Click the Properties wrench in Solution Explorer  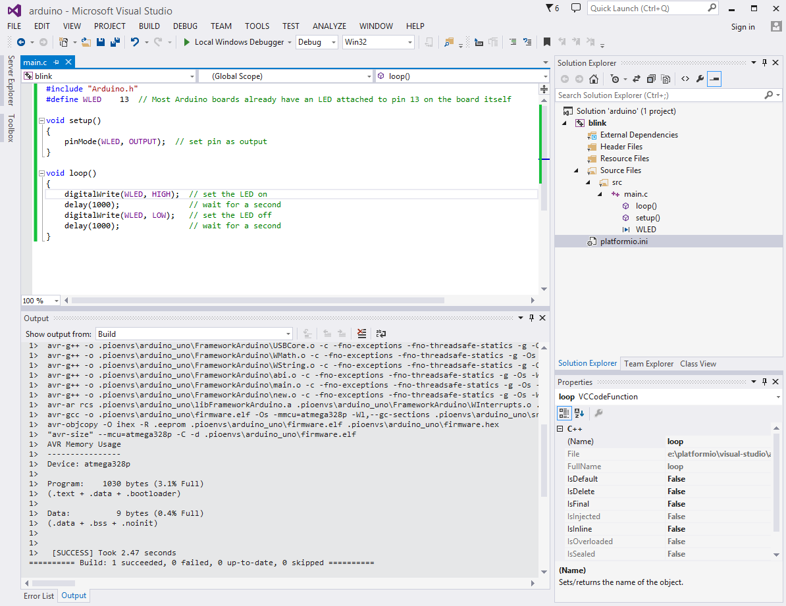click(700, 79)
